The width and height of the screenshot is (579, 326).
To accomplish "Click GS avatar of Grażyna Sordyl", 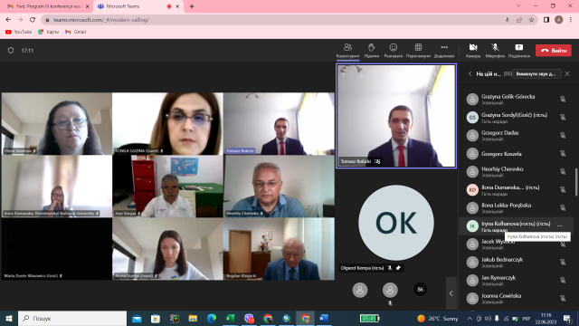I will (472, 117).
